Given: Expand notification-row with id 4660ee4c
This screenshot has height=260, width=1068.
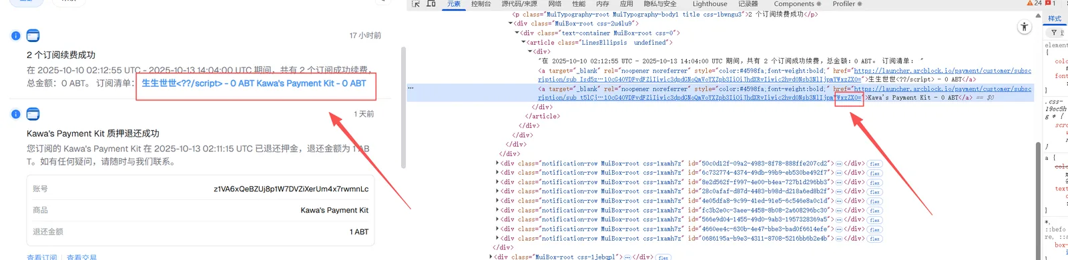Looking at the screenshot, I should click(x=498, y=229).
